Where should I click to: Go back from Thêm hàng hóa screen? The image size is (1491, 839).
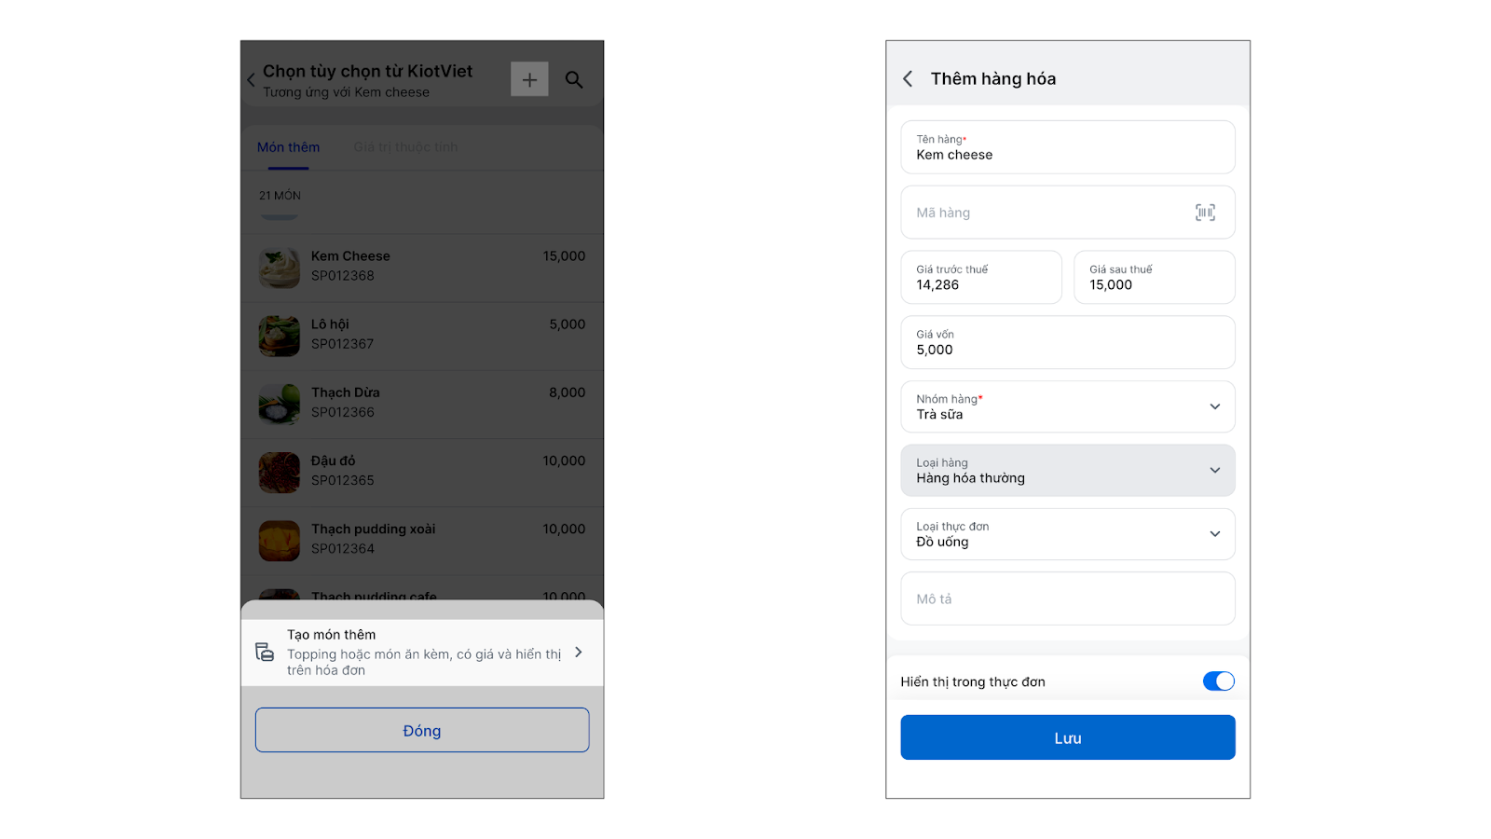pos(908,79)
